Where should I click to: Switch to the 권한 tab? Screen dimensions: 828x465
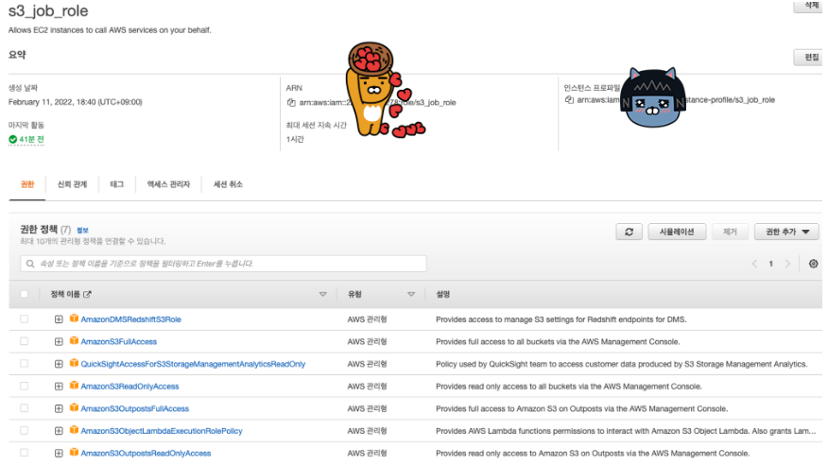coord(26,184)
